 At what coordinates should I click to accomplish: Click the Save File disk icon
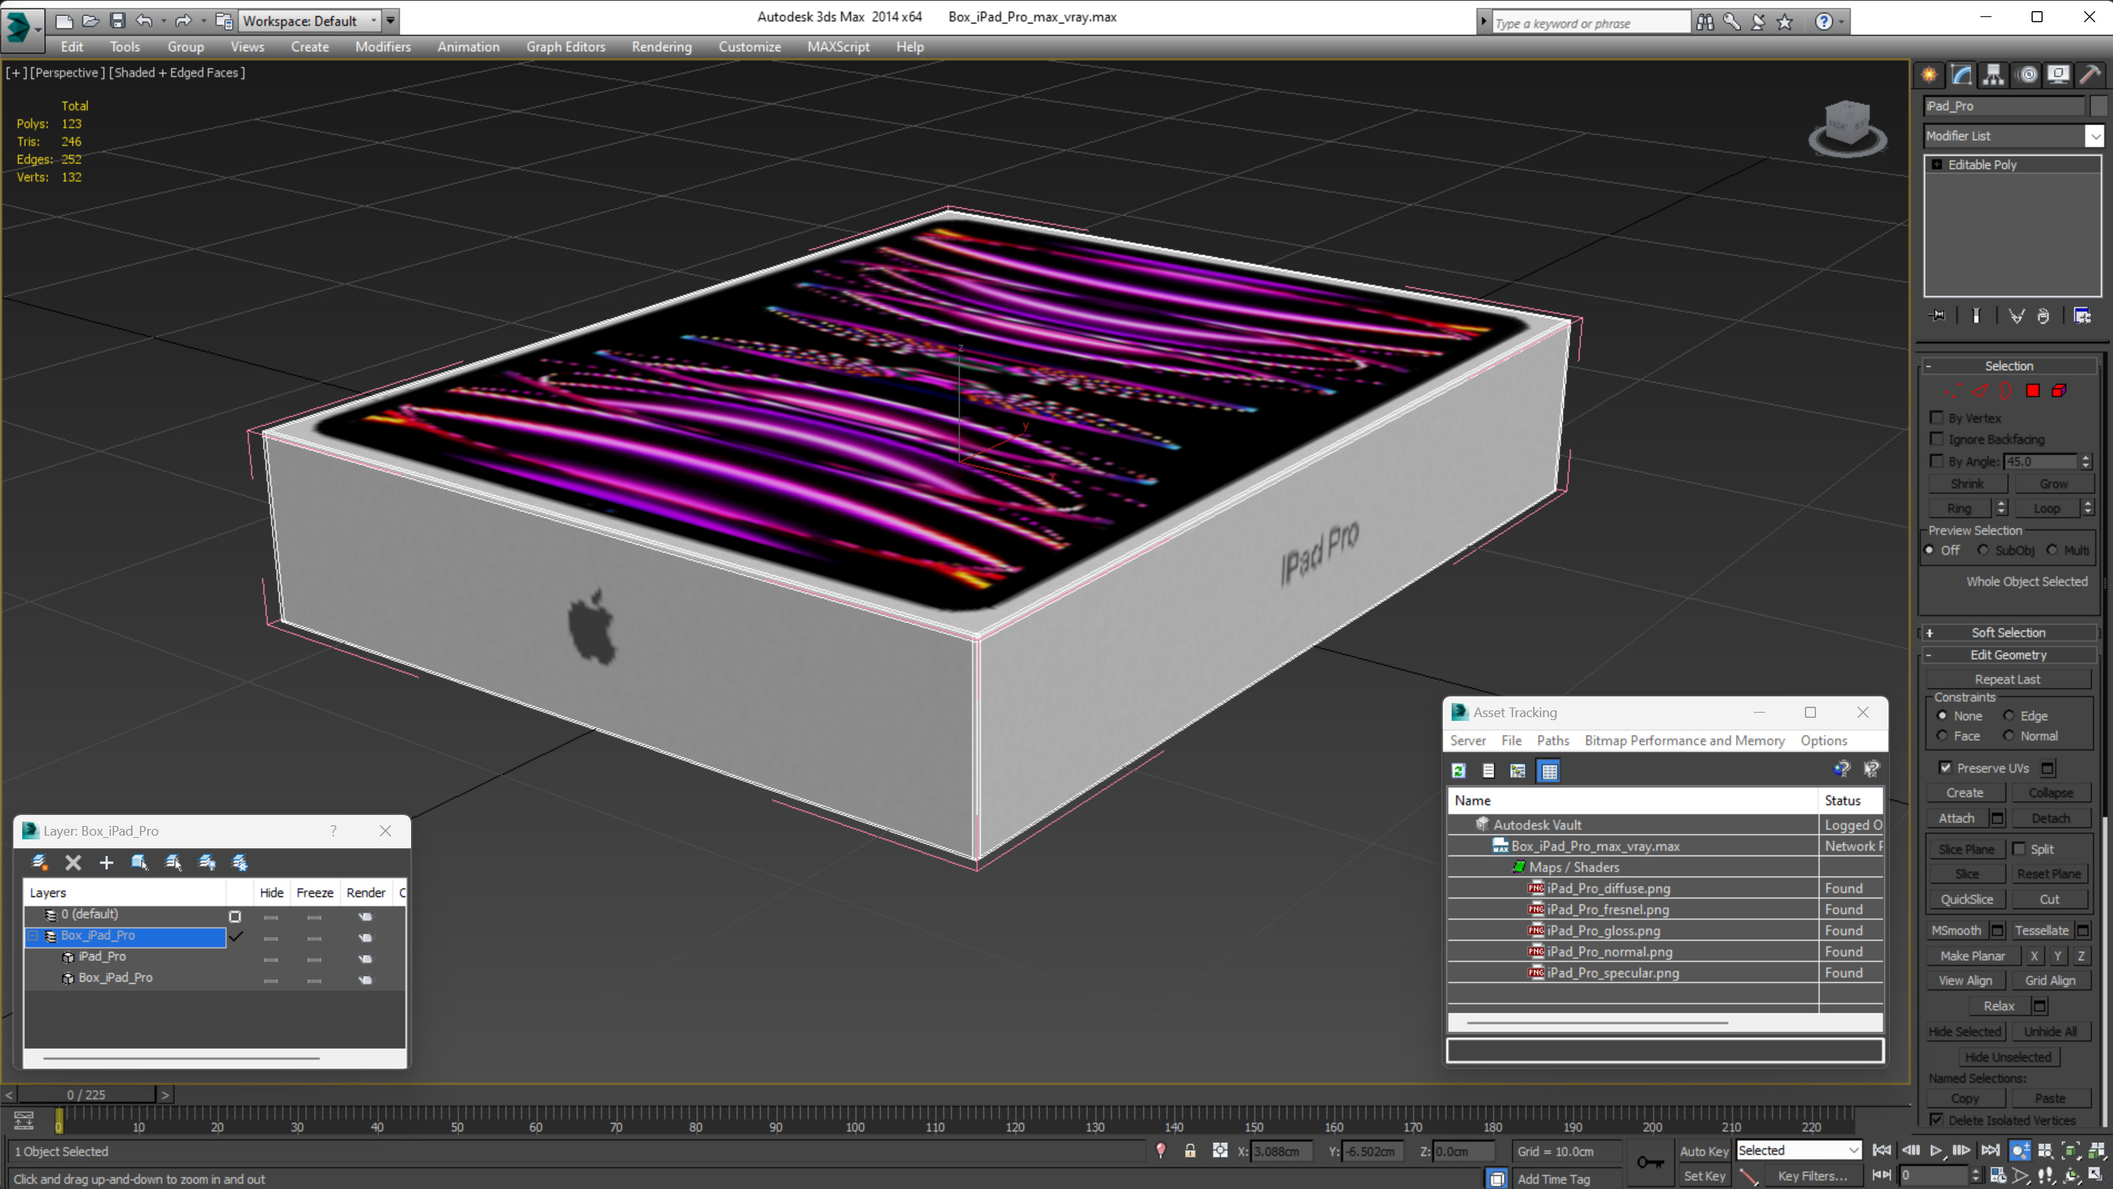click(x=117, y=21)
